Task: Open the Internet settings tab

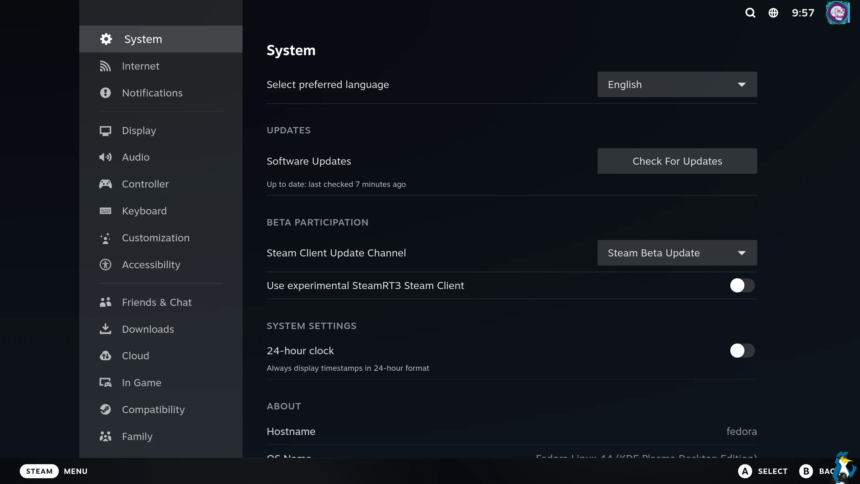Action: point(161,66)
